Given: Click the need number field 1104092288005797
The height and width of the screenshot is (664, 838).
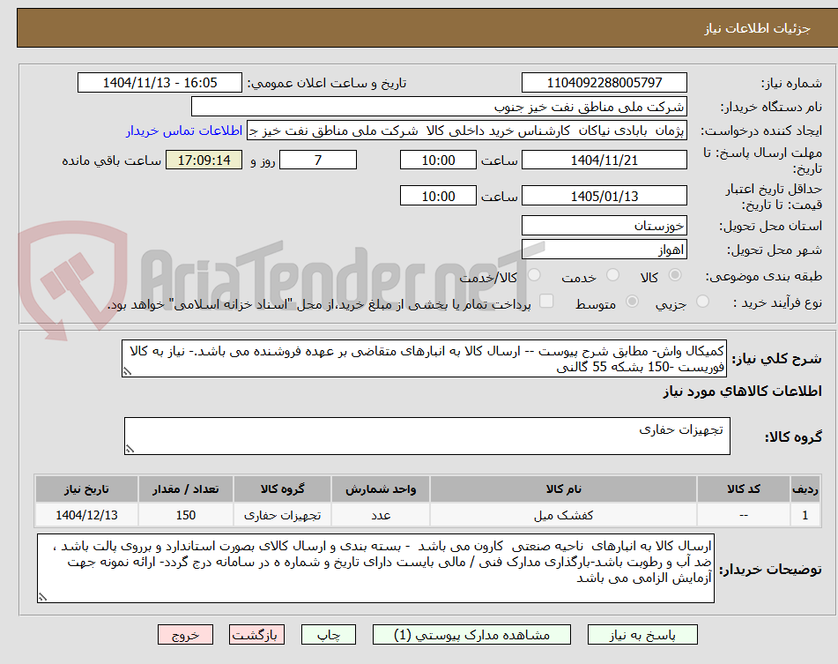Looking at the screenshot, I should click(x=604, y=83).
